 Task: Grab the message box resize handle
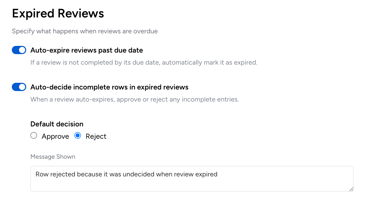351,189
